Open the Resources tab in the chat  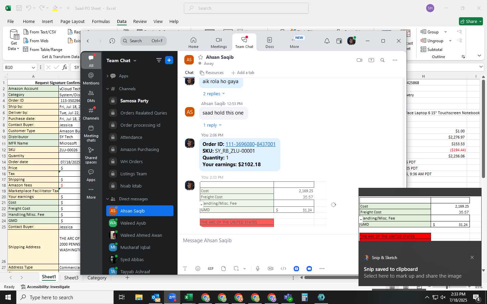(x=211, y=73)
